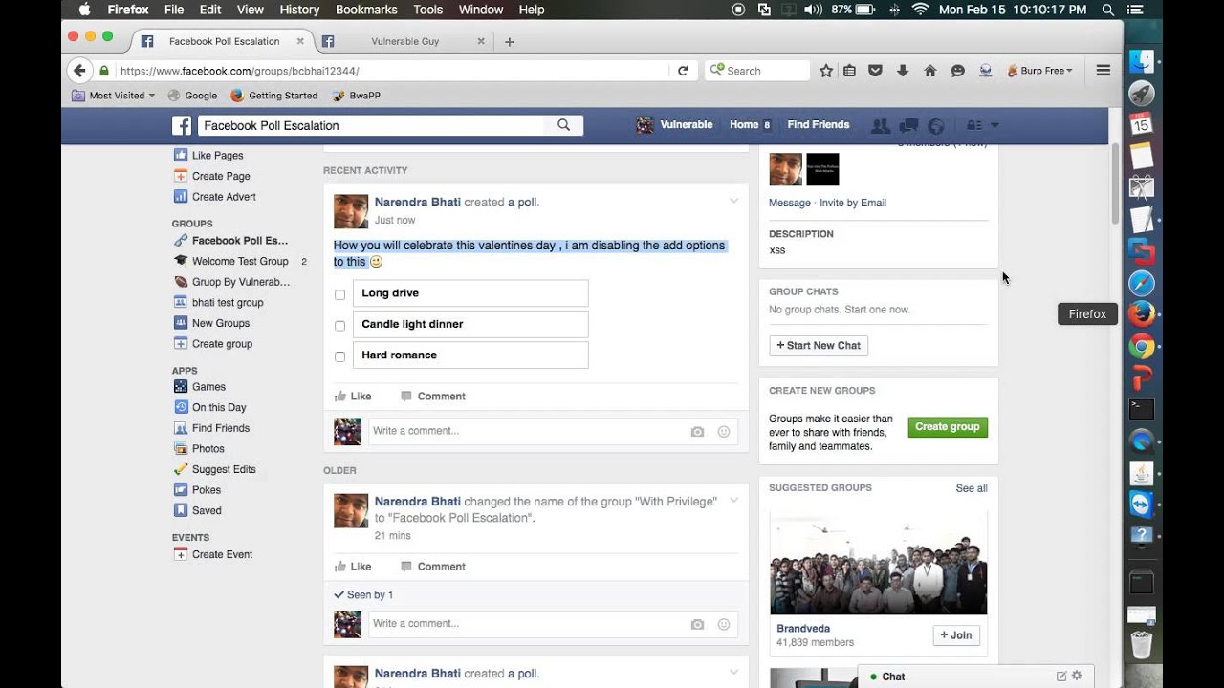Screen dimensions: 1224x688
Task: Switch to the Vulnerable Guy tab
Action: point(404,42)
